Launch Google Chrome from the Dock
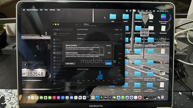 pos(37,98)
